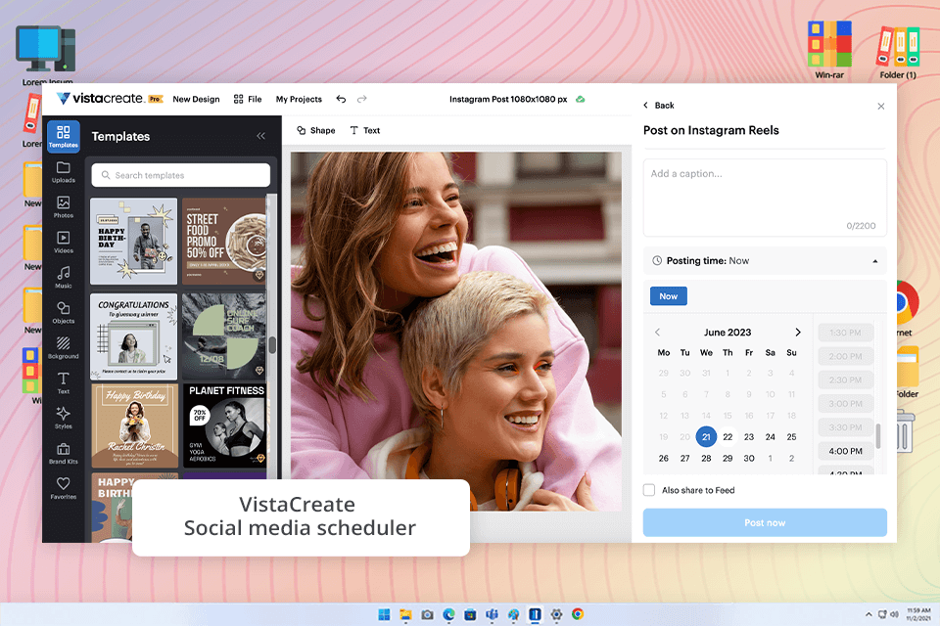Open the Brand Kits sidebar section
The image size is (940, 626).
tap(63, 454)
